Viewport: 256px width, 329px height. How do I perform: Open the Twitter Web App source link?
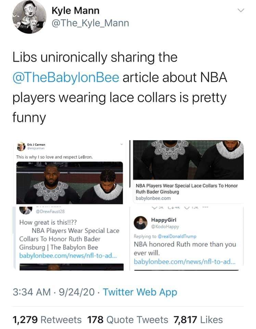point(140,292)
